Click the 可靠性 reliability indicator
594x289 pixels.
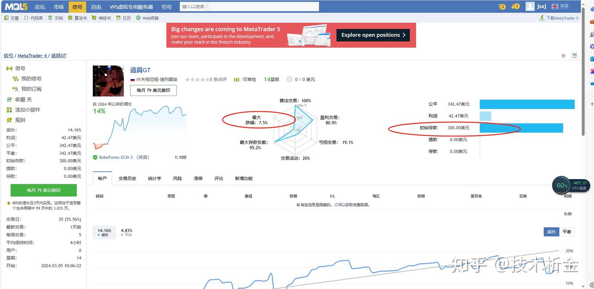tap(245, 79)
